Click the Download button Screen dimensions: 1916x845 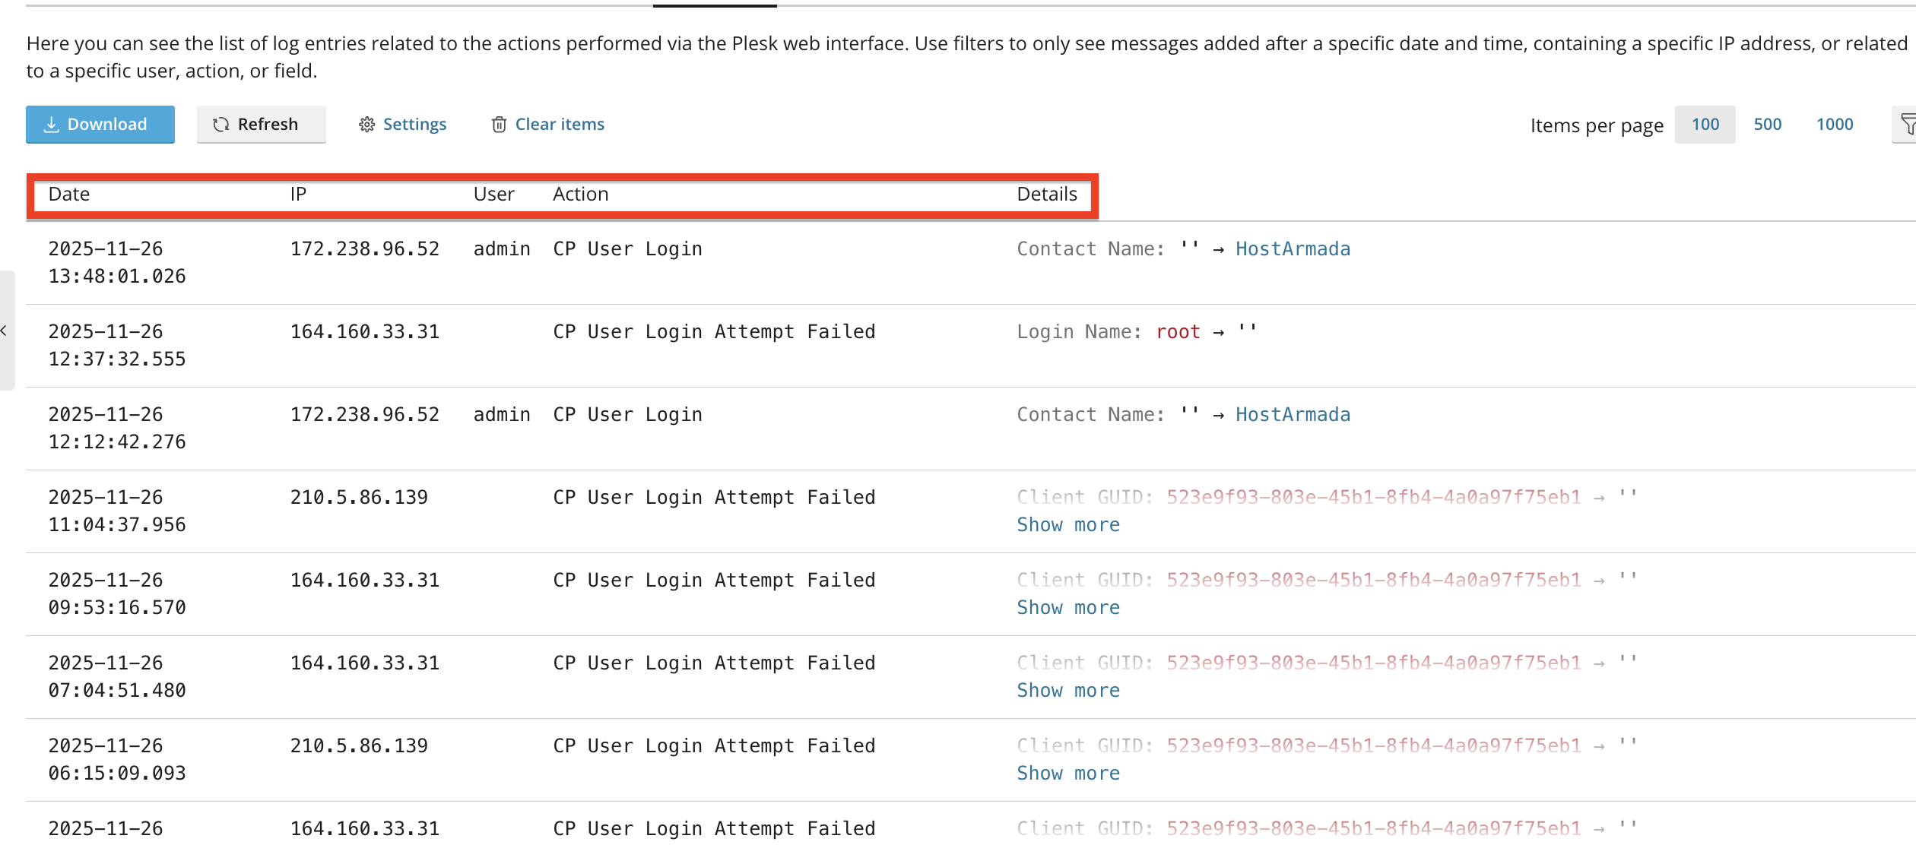(100, 125)
